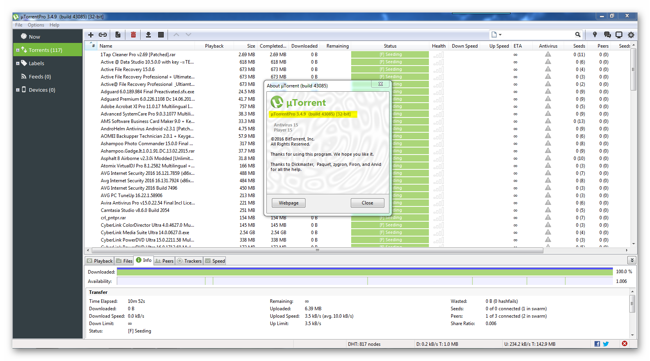
Task: Expand the Torrents (117) tree node
Action: click(x=18, y=50)
